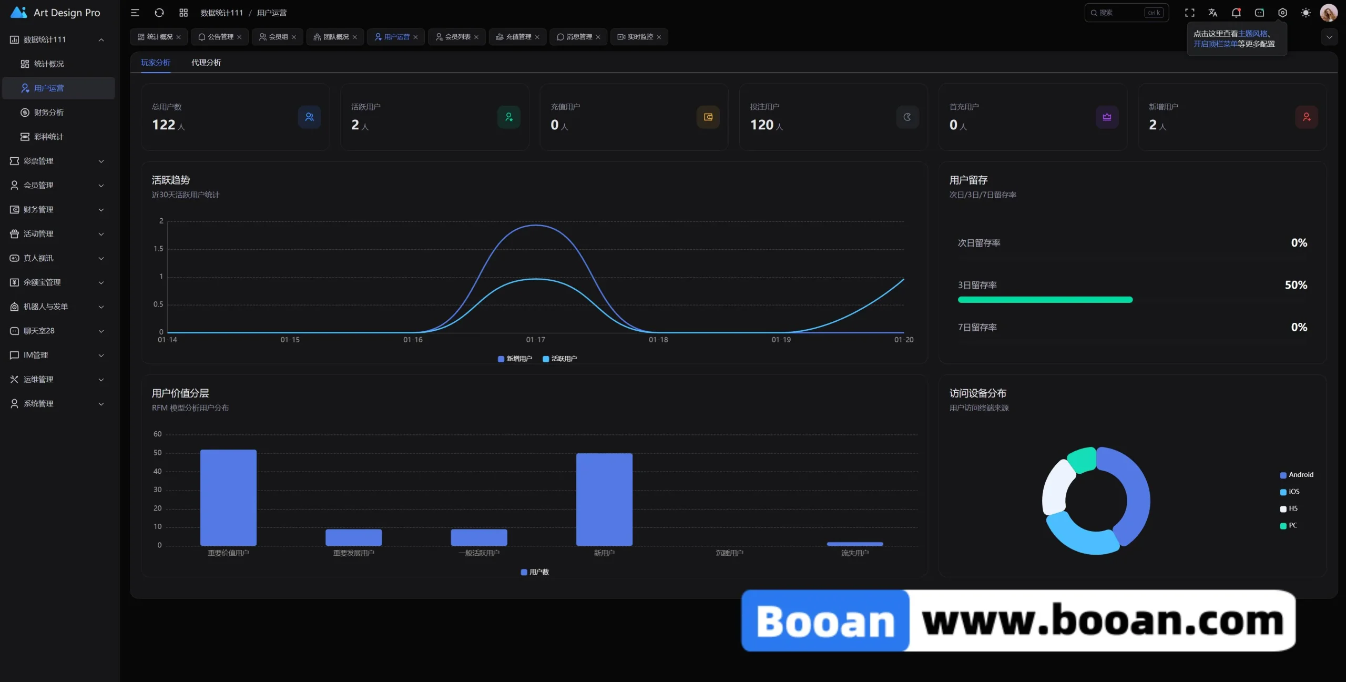The image size is (1346, 682).
Task: Expand the 财务管理 sidebar menu
Action: click(x=58, y=209)
